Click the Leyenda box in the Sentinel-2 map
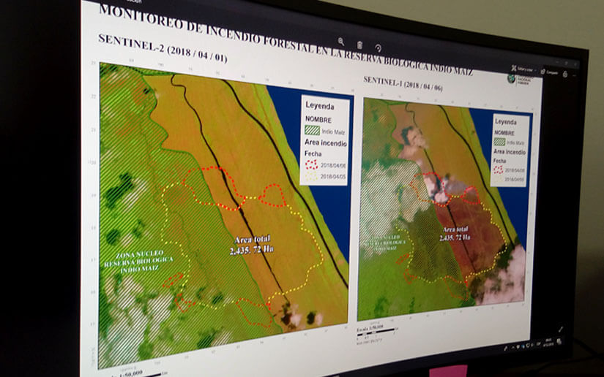Screen dimensions: 604x377 325,139
